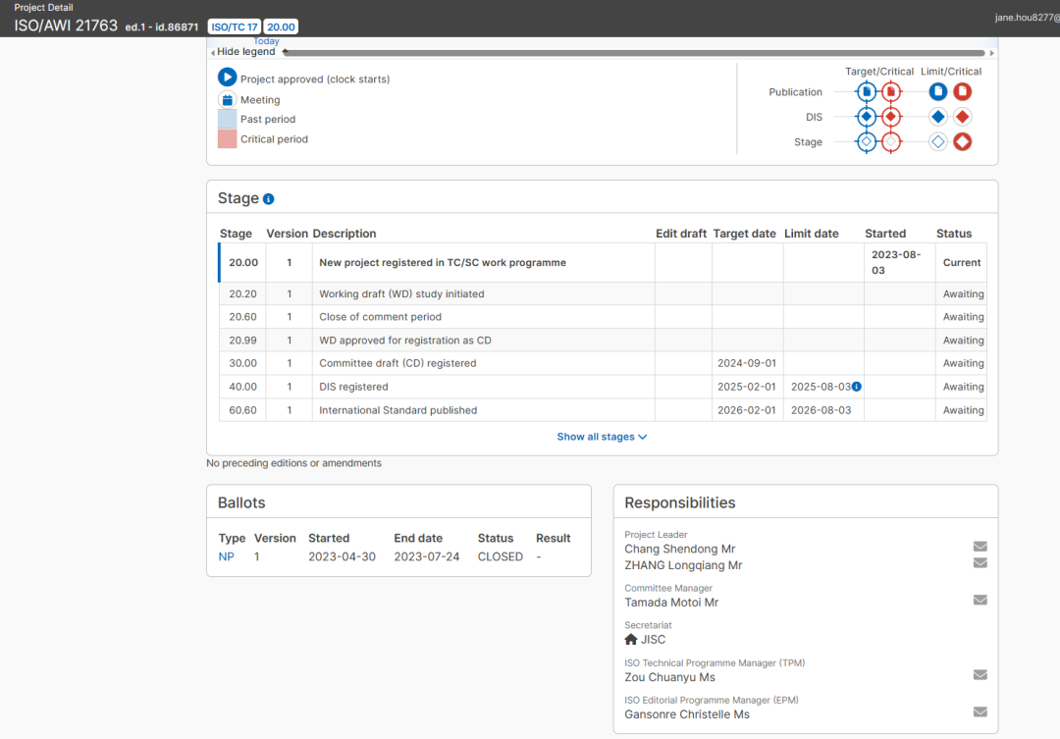1060x739 pixels.
Task: Click the Meeting calendar icon in legend
Action: [227, 100]
